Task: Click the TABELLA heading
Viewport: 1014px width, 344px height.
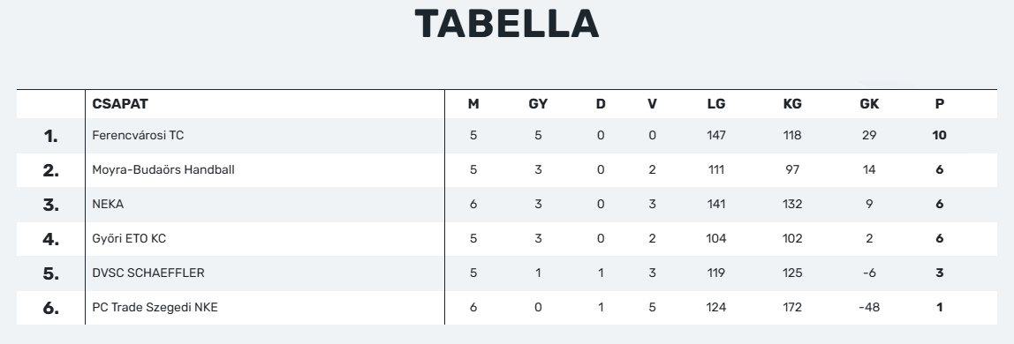Action: [x=507, y=25]
